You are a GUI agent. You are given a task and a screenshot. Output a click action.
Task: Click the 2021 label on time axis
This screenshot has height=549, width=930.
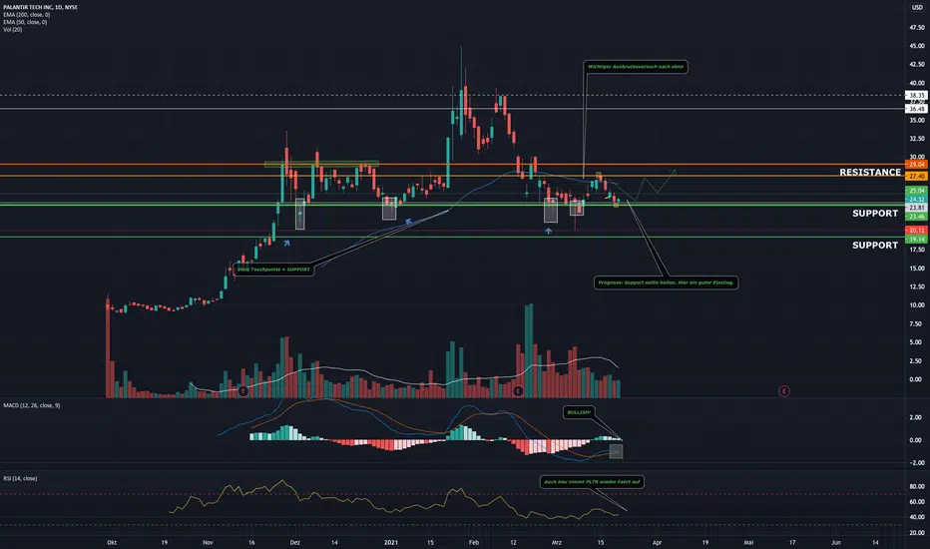[x=391, y=542]
